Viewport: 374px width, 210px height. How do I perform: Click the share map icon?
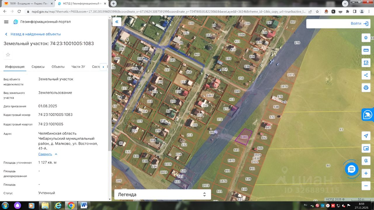click(x=366, y=75)
